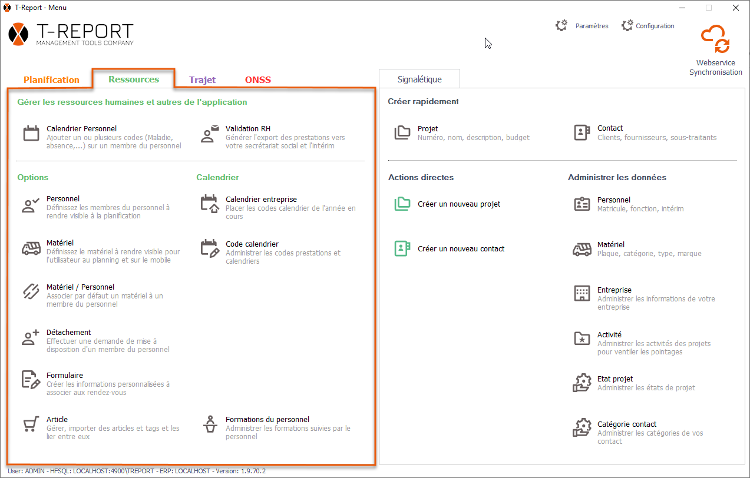The width and height of the screenshot is (750, 478).
Task: Switch to the Trajet tab
Action: (202, 80)
